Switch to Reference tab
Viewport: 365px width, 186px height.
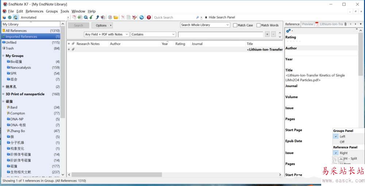click(292, 24)
